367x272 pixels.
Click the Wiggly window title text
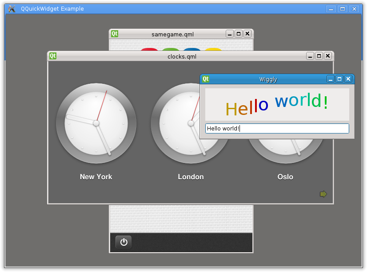(268, 79)
